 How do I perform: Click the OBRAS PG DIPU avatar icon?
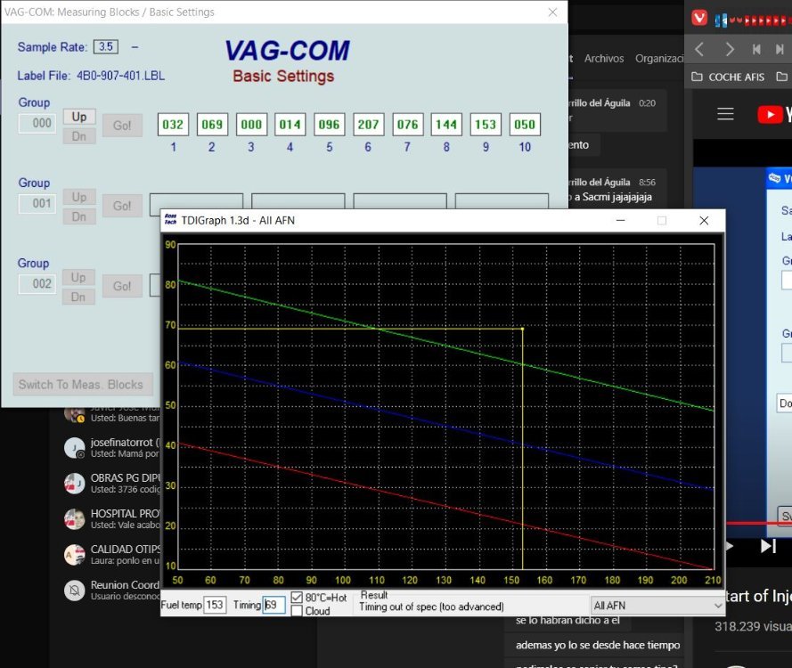click(x=74, y=484)
